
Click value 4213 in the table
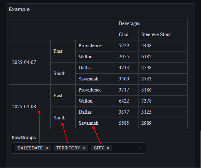(124, 68)
